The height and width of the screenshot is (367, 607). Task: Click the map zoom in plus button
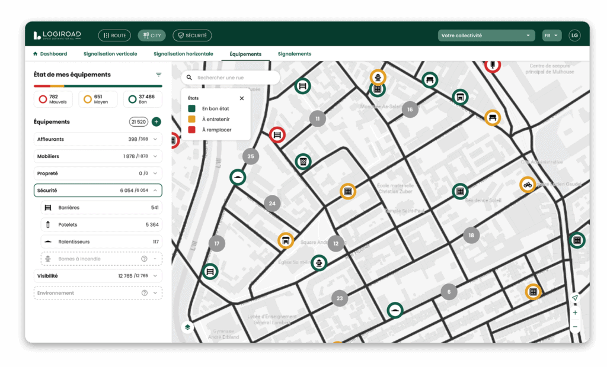(574, 313)
